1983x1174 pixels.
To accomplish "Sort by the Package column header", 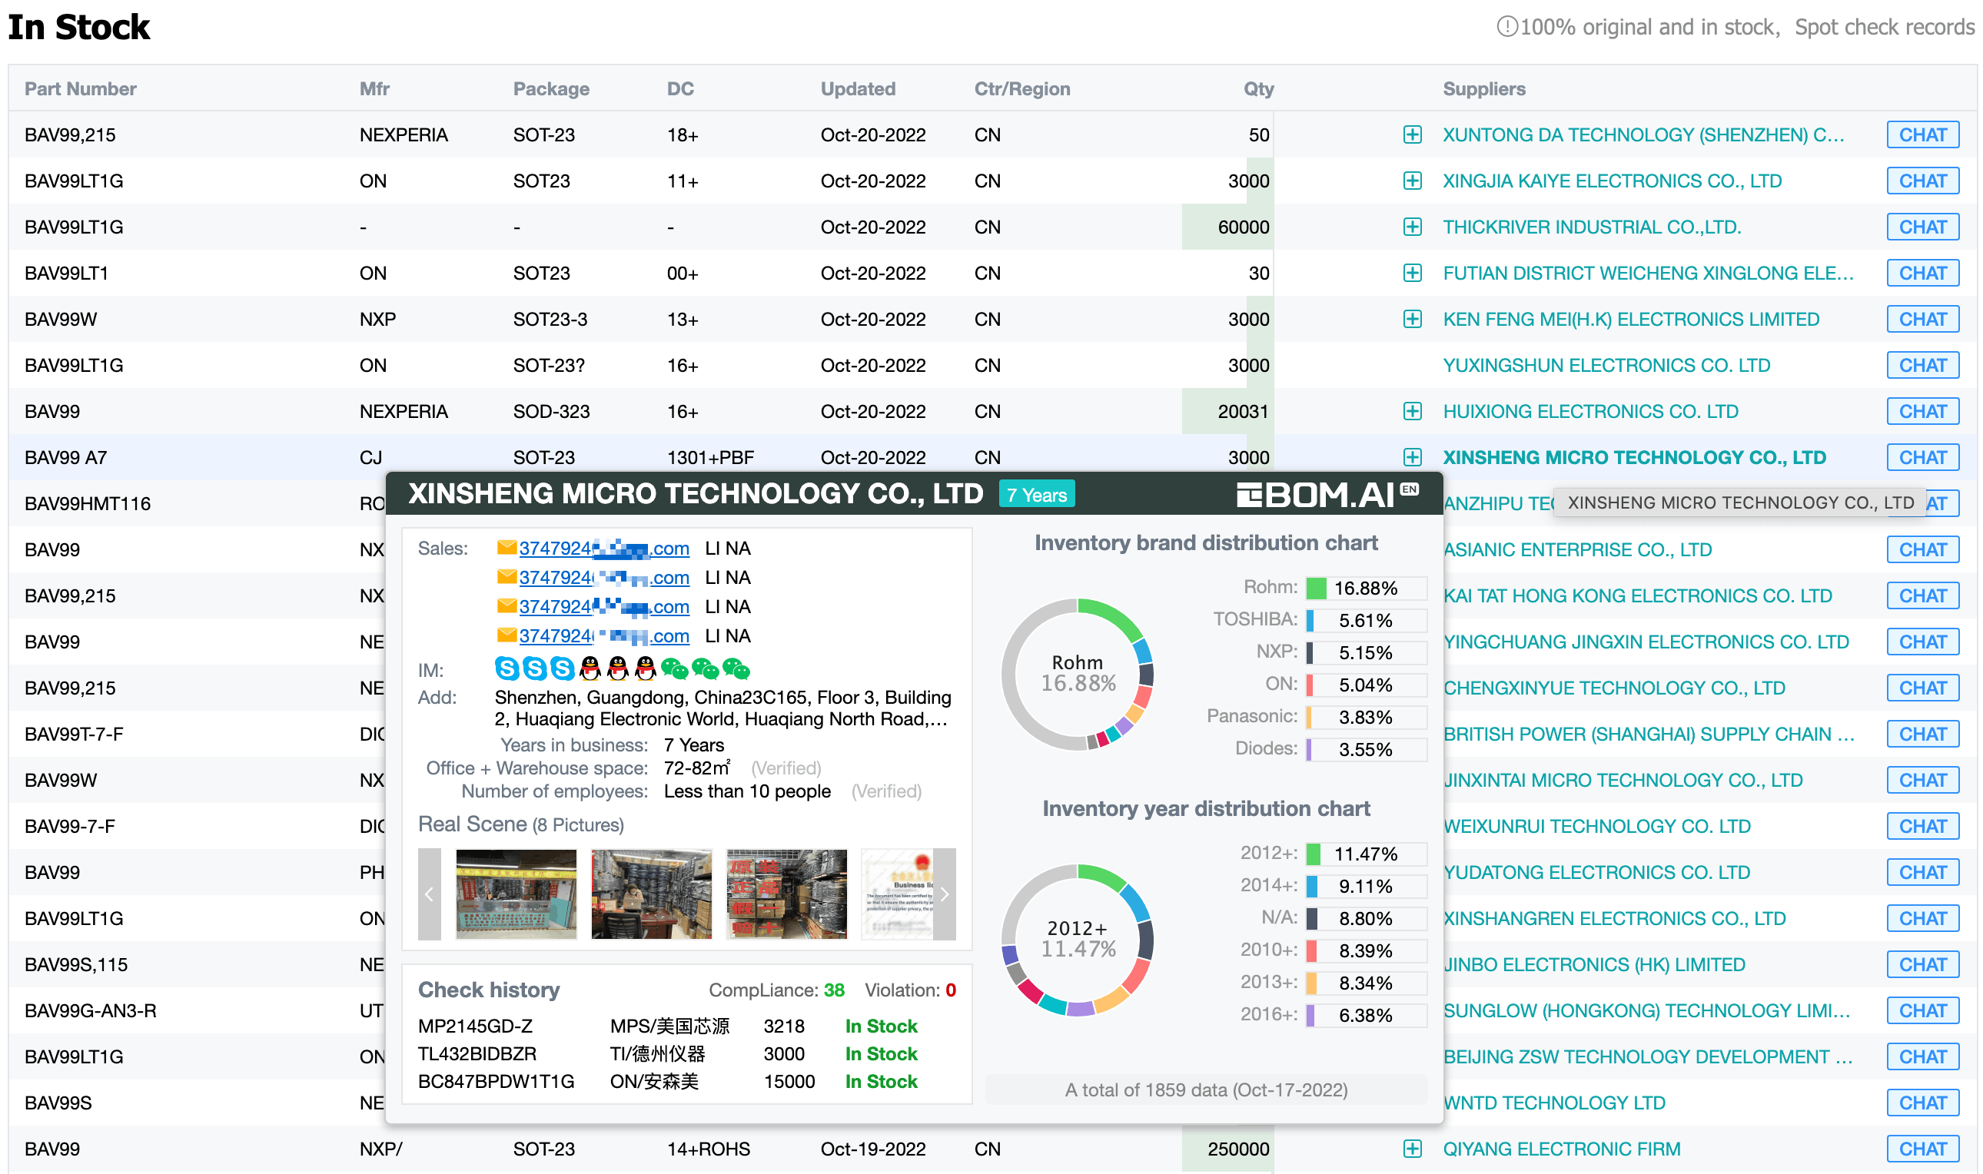I will coord(551,88).
